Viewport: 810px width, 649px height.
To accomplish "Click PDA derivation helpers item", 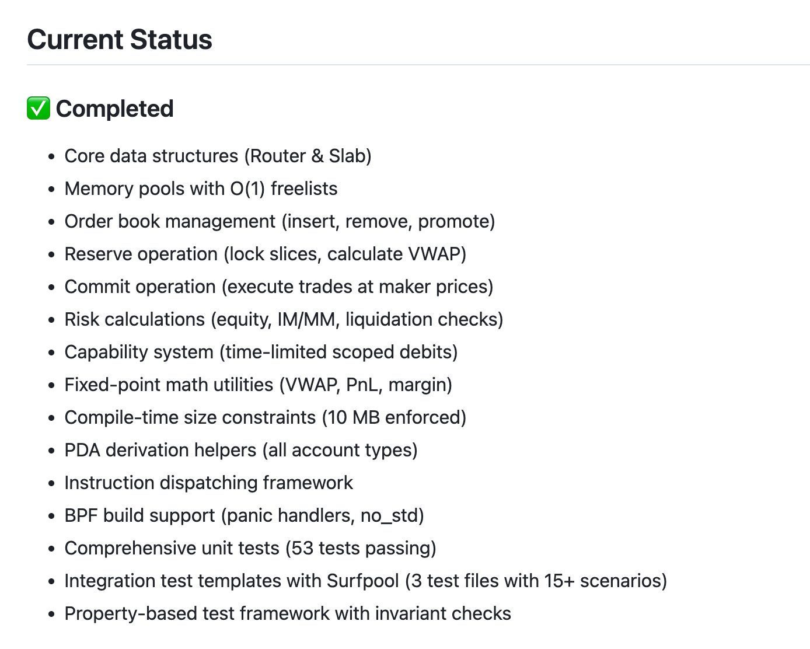I will (241, 450).
